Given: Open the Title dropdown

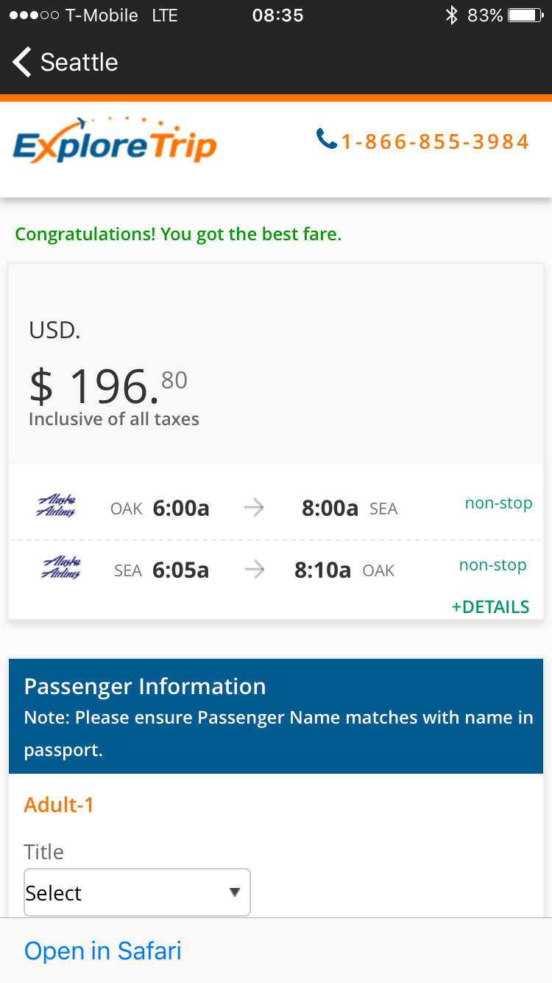Looking at the screenshot, I should coord(137,892).
